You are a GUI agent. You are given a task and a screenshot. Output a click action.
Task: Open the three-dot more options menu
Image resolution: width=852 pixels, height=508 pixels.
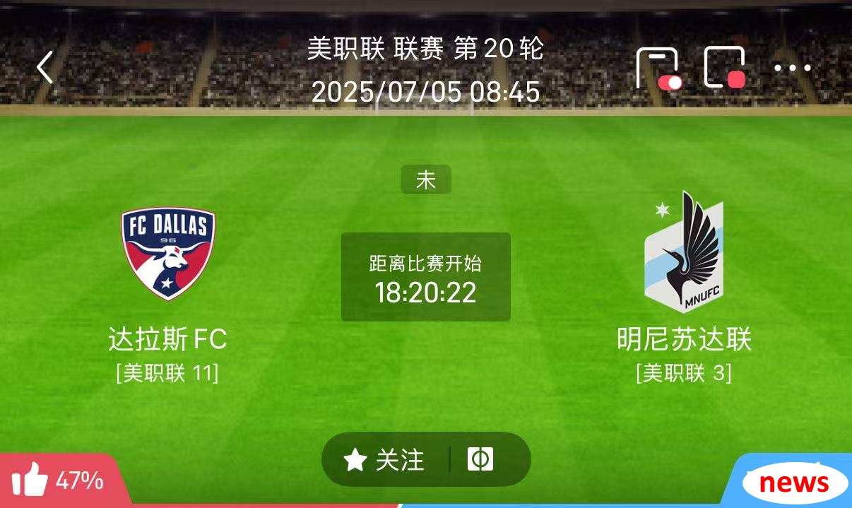[792, 69]
